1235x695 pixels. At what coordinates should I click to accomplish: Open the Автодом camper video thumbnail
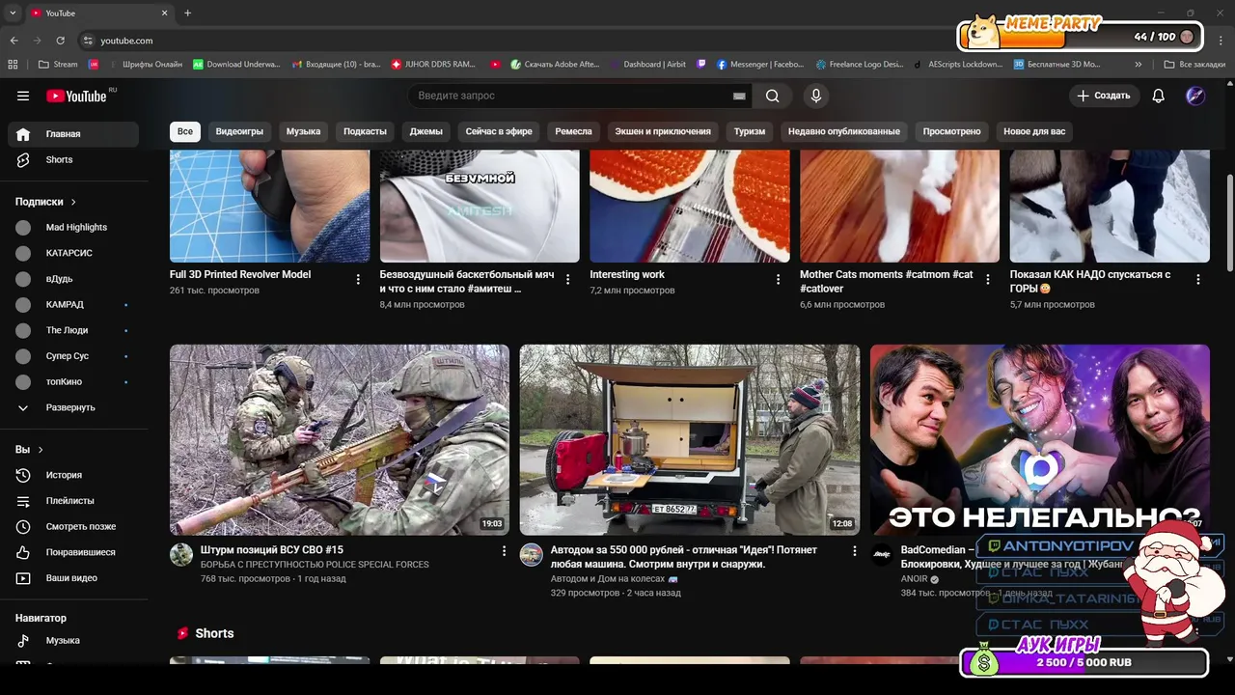[690, 439]
